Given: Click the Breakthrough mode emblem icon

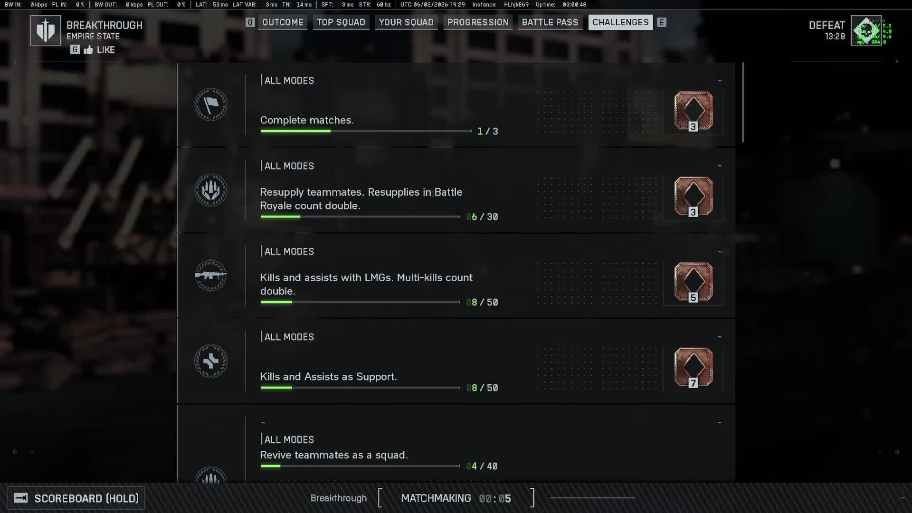Looking at the screenshot, I should click(x=46, y=30).
